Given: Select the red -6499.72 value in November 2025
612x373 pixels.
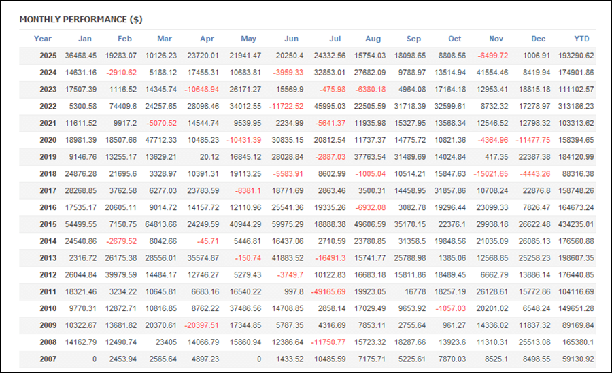Looking at the screenshot, I should (x=492, y=56).
